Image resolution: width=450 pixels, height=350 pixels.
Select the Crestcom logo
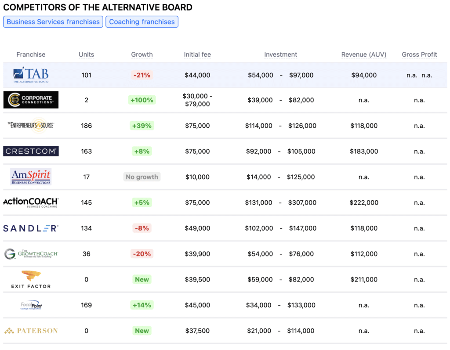(x=31, y=151)
